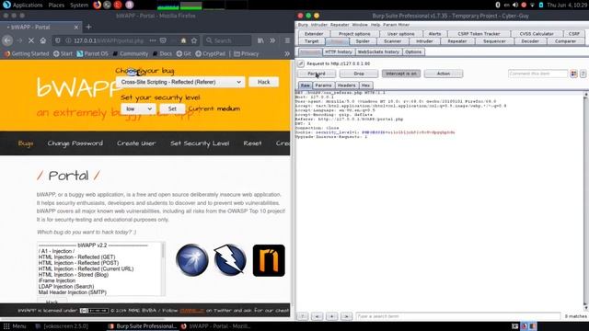
Task: Click the Burp help question-mark icon
Action: tap(583, 74)
